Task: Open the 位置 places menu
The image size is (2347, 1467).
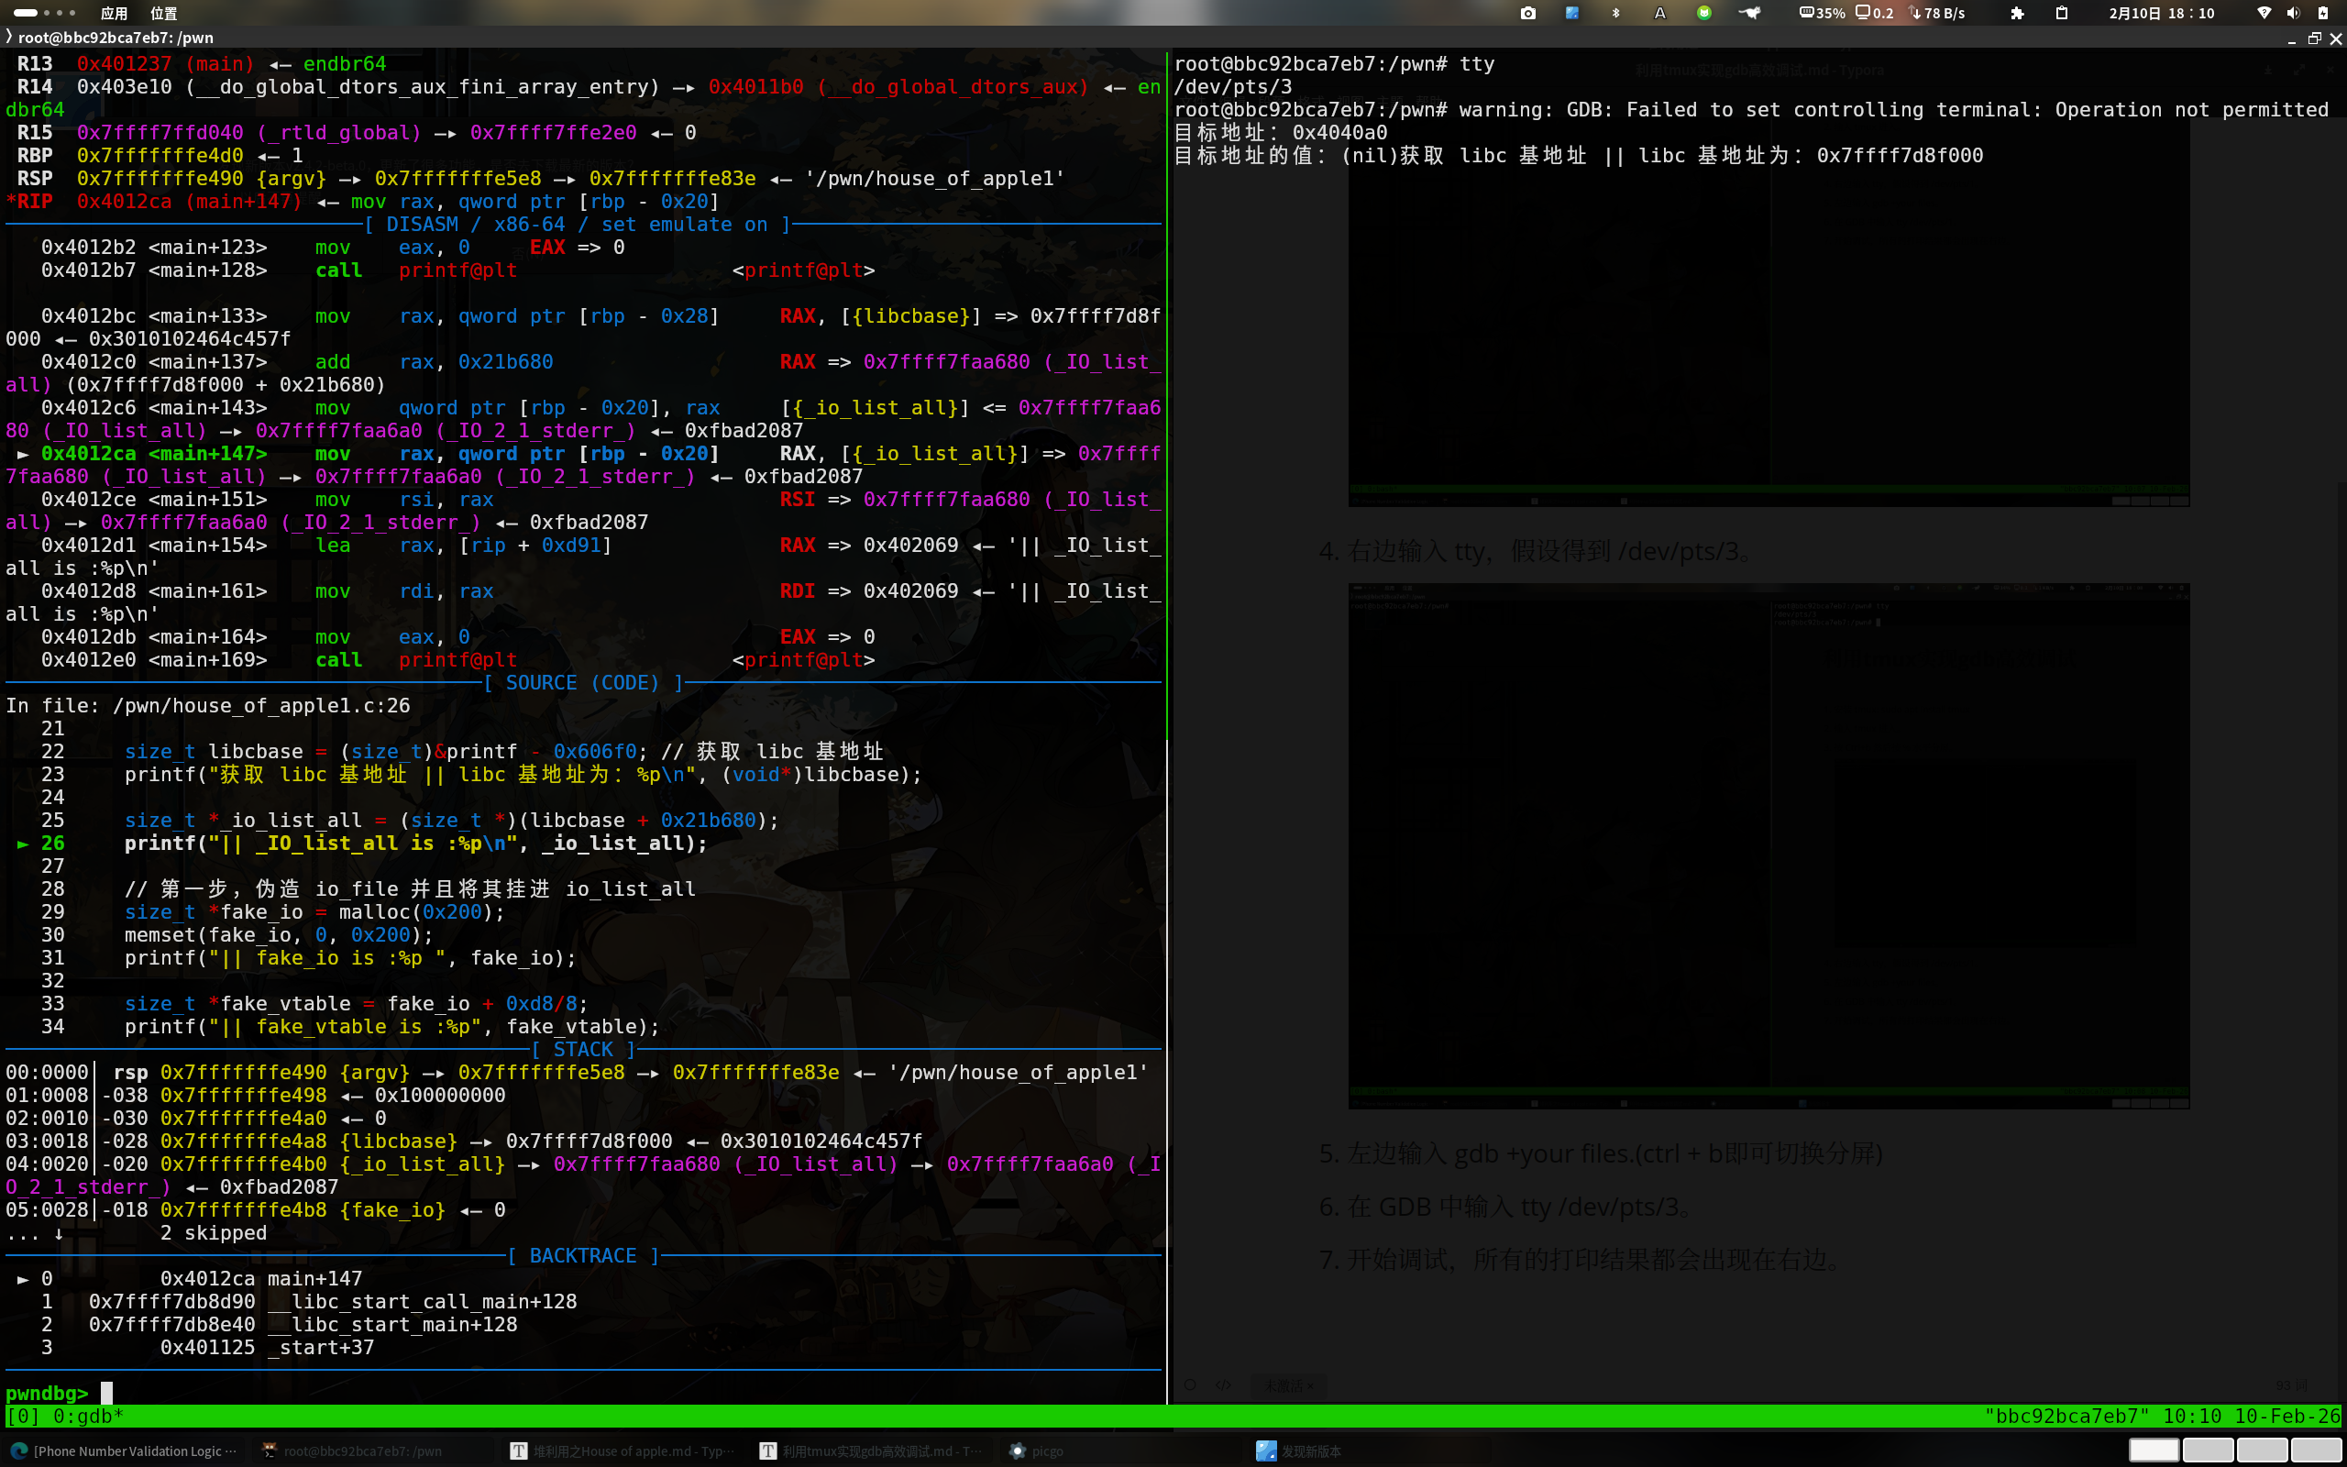Action: 163,13
